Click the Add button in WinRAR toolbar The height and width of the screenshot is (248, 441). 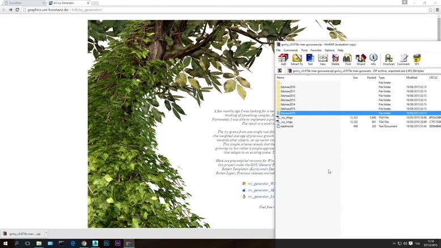(x=283, y=59)
